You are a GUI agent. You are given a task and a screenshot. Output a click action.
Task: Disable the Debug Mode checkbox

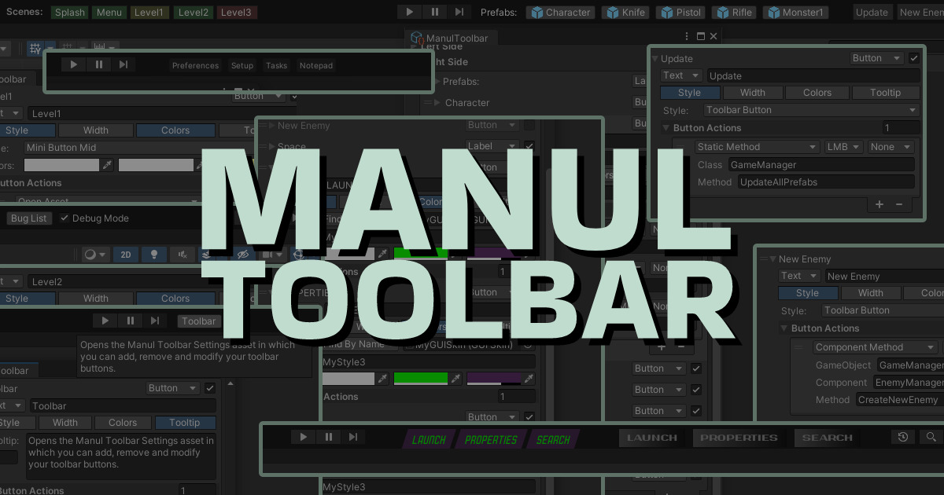click(65, 218)
